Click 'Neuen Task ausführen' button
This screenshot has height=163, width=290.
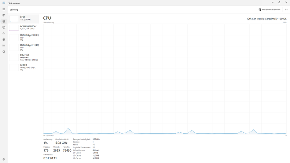[269, 10]
